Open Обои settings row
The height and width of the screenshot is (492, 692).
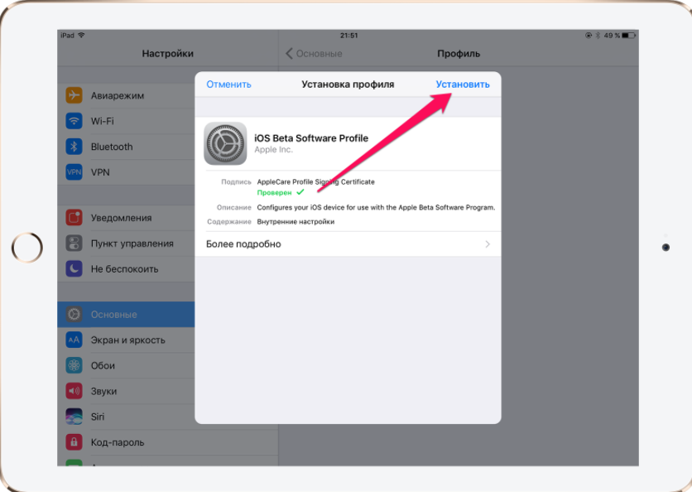pyautogui.click(x=126, y=366)
